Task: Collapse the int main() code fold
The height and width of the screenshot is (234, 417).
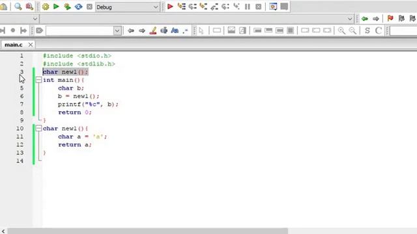Action: (x=38, y=80)
